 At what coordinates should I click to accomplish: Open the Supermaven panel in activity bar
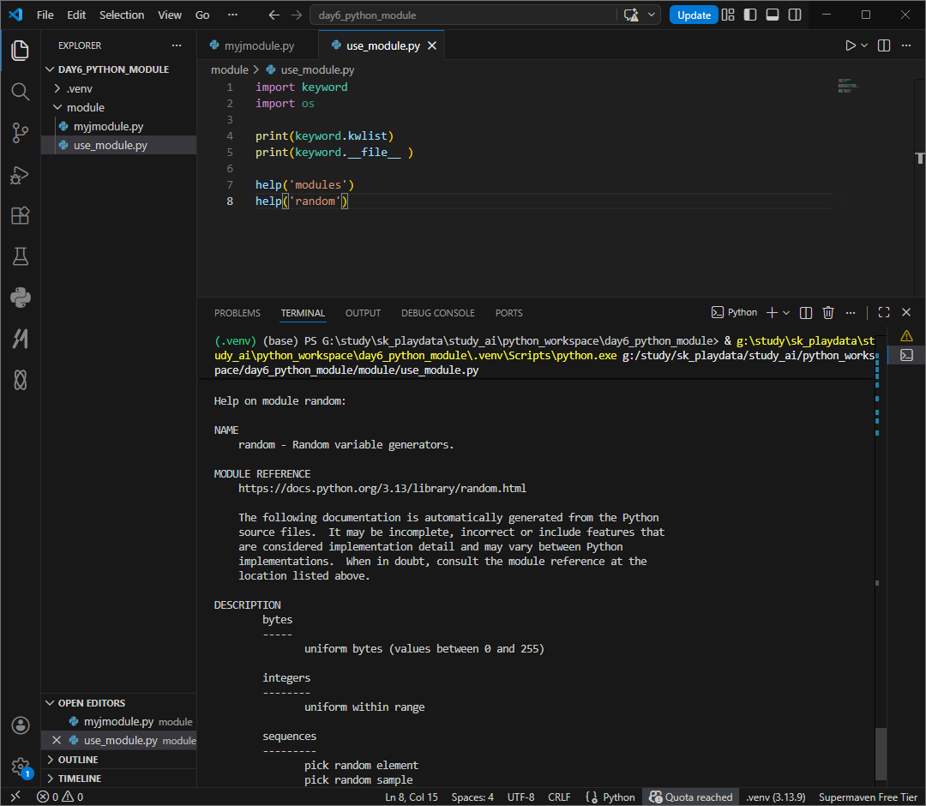pyautogui.click(x=20, y=339)
